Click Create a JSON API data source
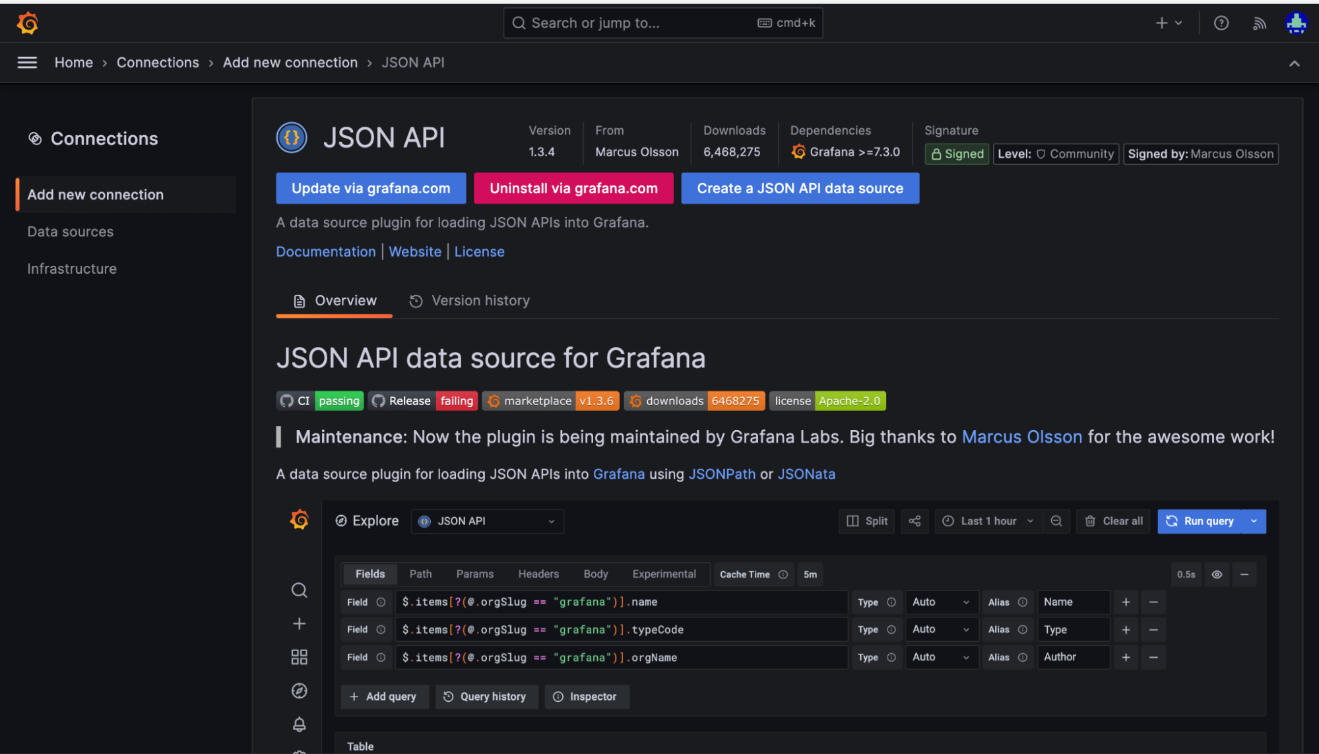The height and width of the screenshot is (754, 1319). (x=800, y=189)
